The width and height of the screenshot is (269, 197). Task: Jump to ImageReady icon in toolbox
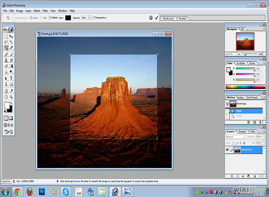pos(8,132)
